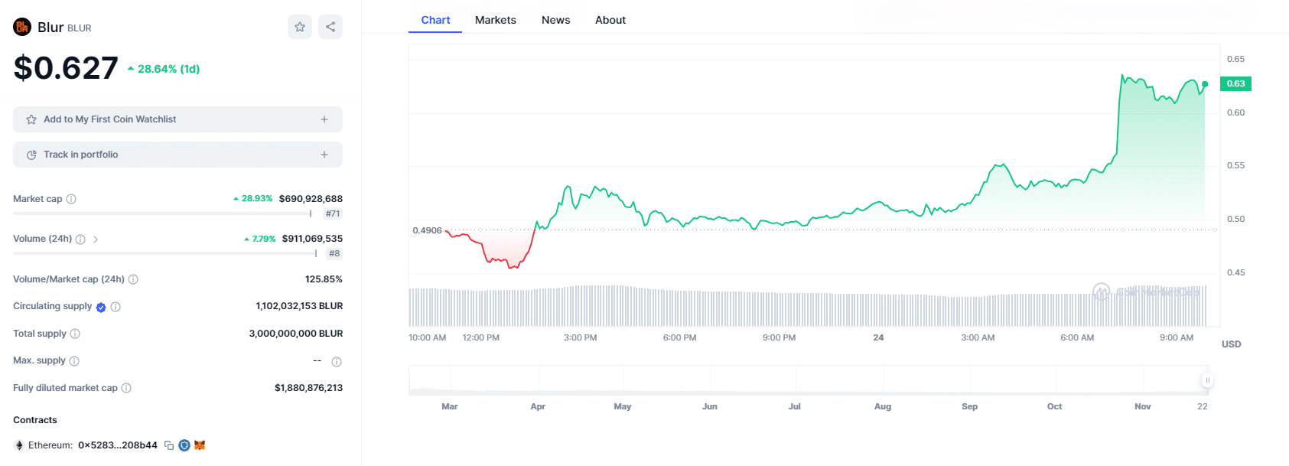This screenshot has width=1289, height=466.
Task: Click the Circulating supply info icon
Action: pos(116,307)
